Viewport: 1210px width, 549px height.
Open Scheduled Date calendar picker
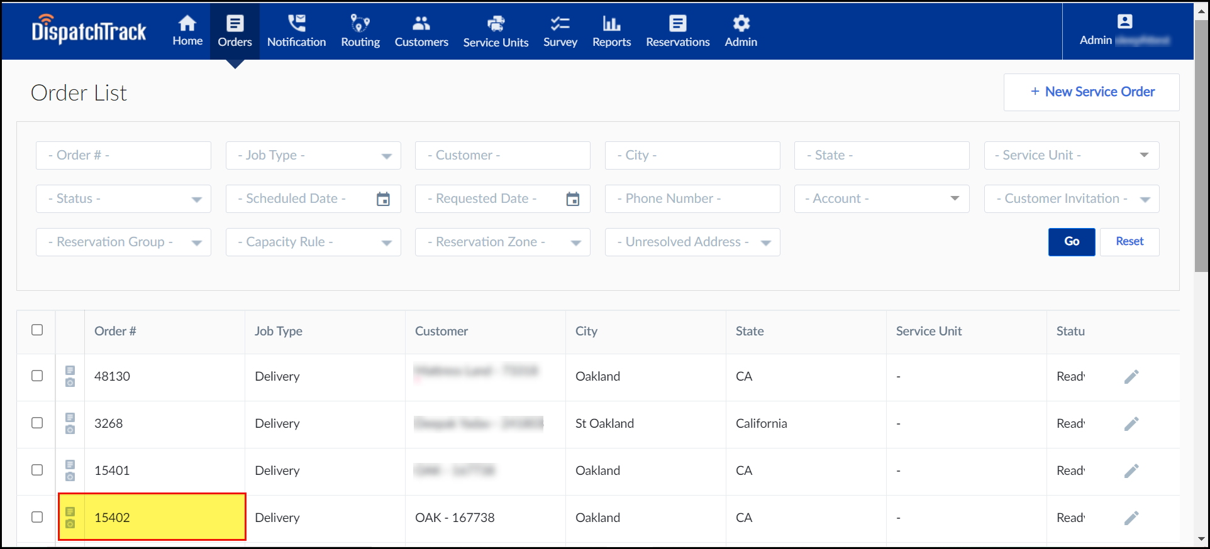[383, 199]
